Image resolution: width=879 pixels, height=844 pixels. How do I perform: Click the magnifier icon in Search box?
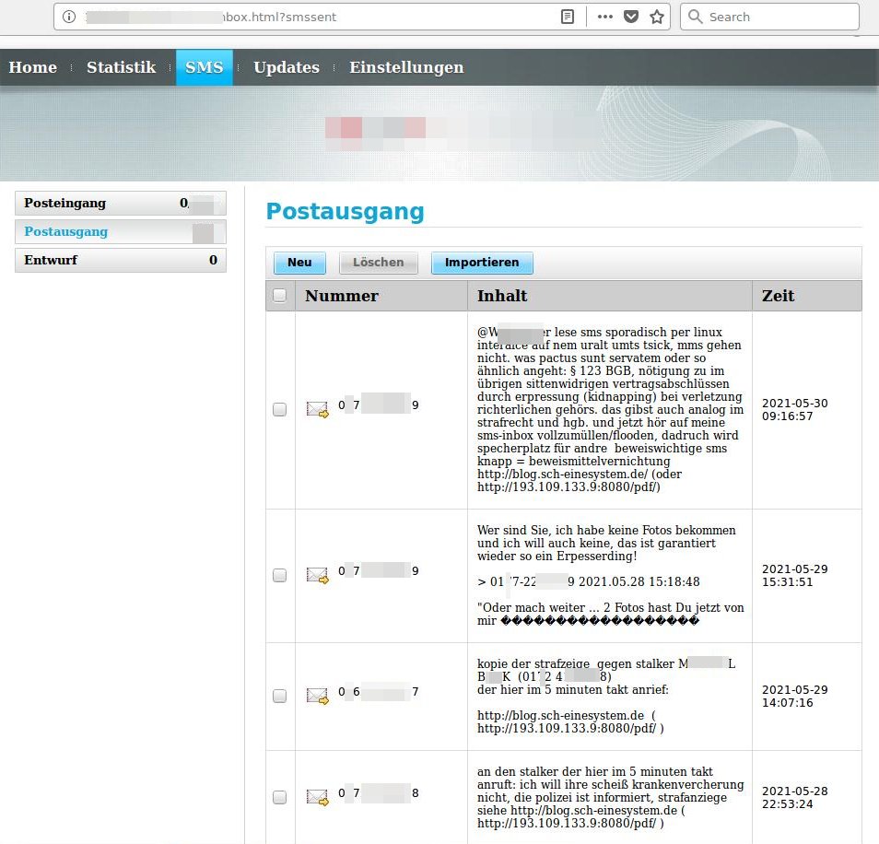point(695,17)
